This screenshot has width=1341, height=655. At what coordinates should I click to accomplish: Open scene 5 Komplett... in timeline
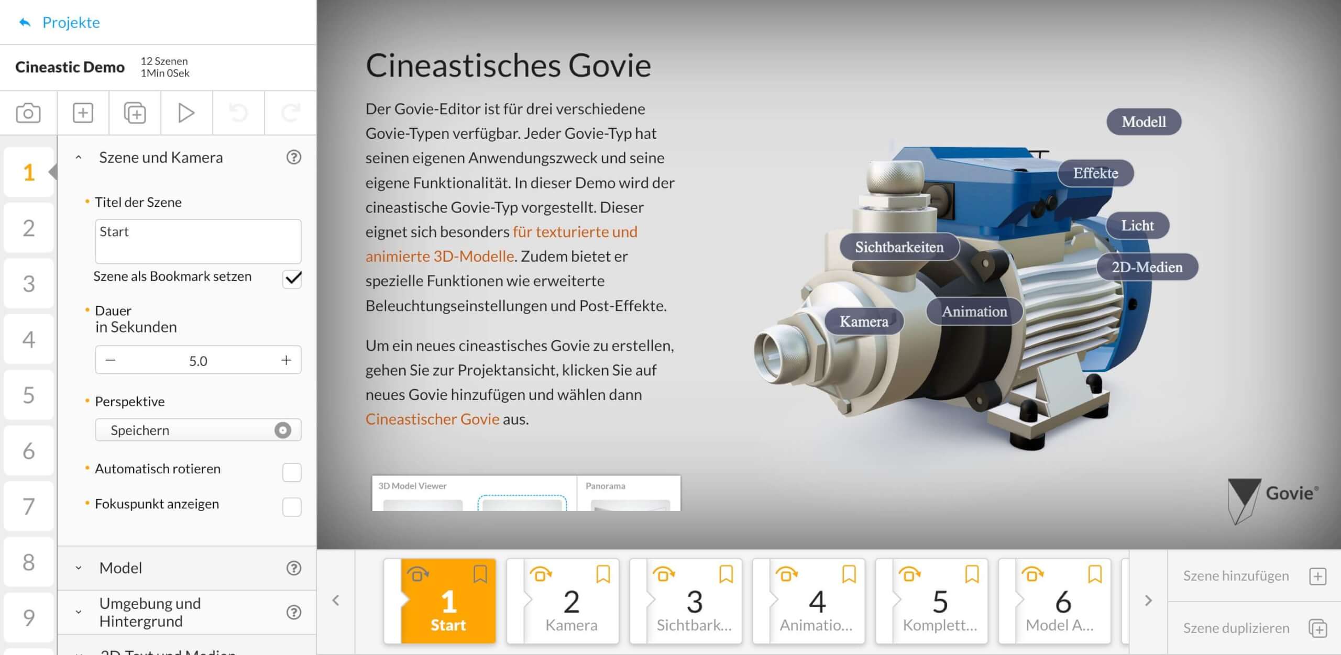click(x=932, y=601)
